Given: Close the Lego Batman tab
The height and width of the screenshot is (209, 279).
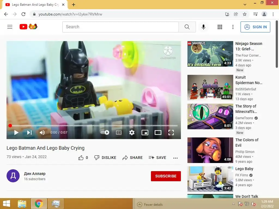Looking at the screenshot, I should 63,5.
